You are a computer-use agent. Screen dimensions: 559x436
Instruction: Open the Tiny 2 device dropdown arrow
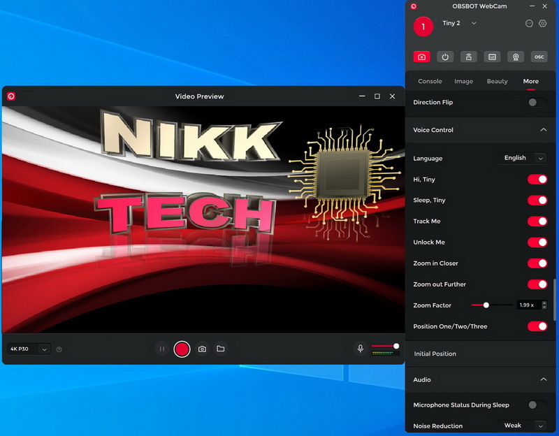coord(474,23)
